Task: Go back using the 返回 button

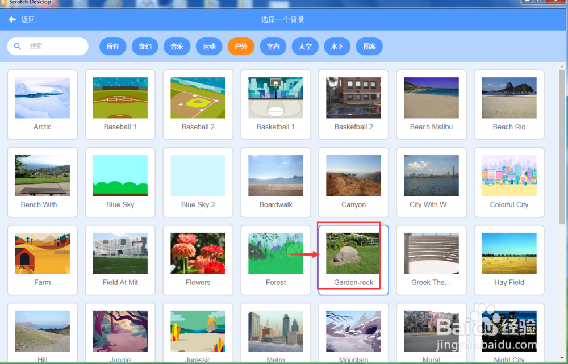Action: pos(22,19)
